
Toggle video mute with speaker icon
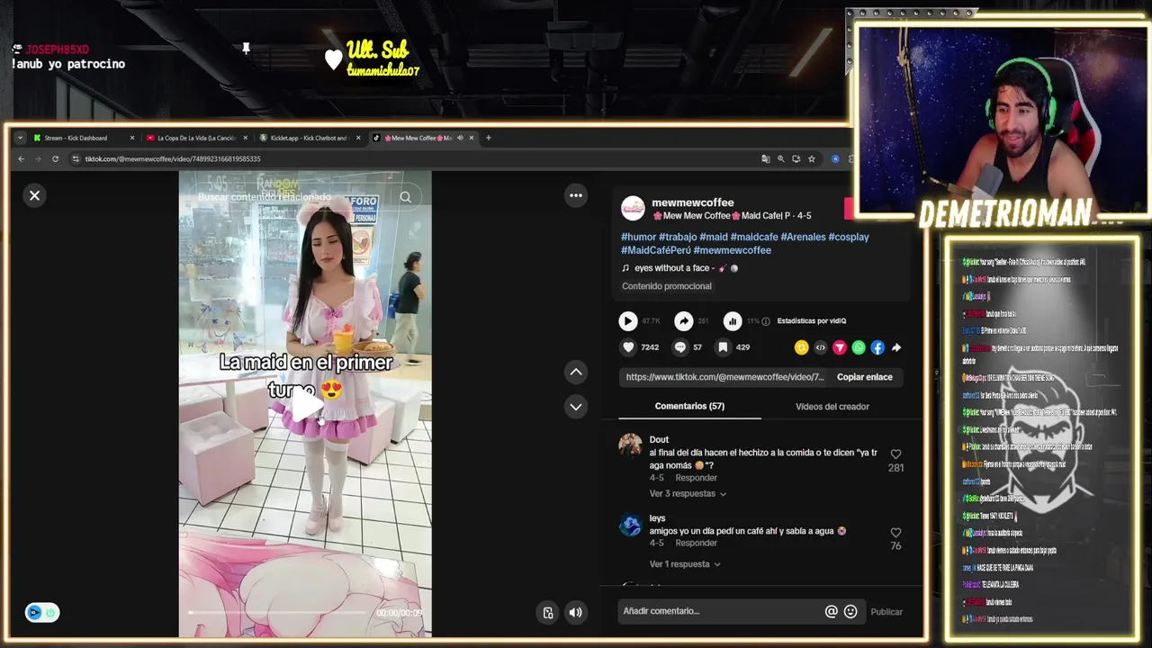576,613
